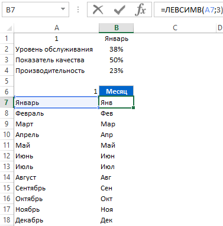The image size is (223, 226).
Task: Click the 23% cell
Action: click(x=116, y=71)
